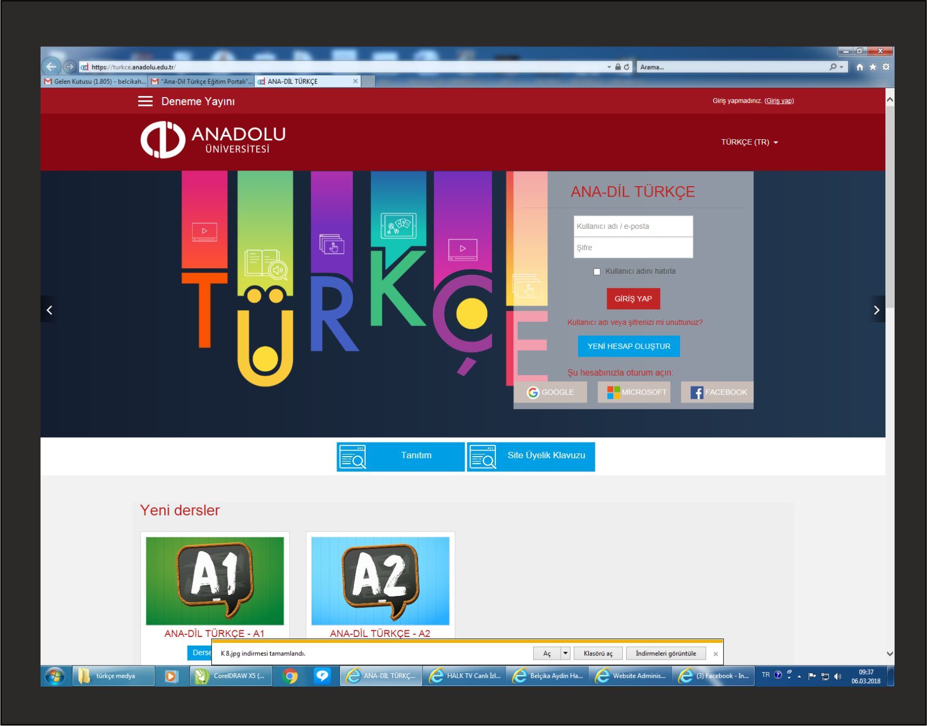The image size is (927, 726).
Task: Open the dropdown arrow next to Aç
Action: (566, 653)
